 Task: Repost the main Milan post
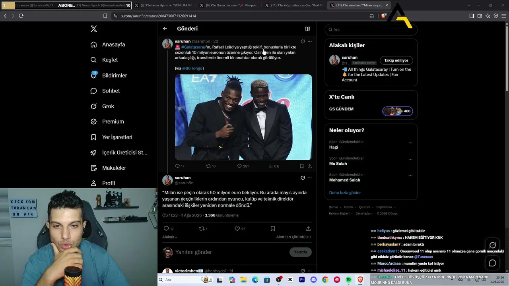pos(203,229)
